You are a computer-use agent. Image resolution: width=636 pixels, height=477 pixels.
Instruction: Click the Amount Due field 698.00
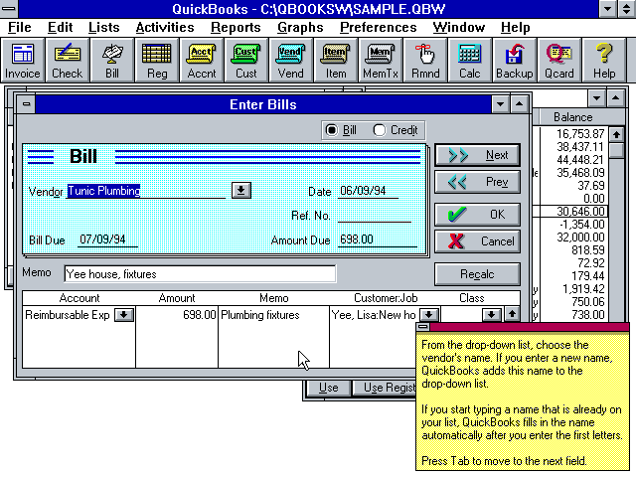378,239
